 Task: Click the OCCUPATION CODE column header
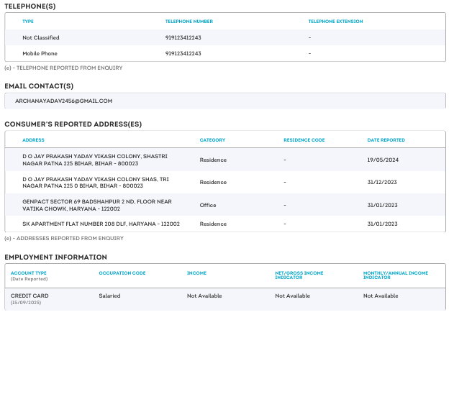(x=122, y=273)
